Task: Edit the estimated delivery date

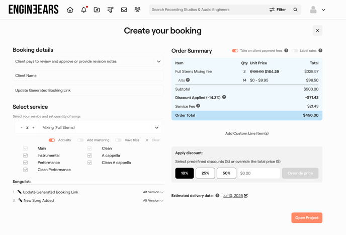Action: (x=246, y=195)
